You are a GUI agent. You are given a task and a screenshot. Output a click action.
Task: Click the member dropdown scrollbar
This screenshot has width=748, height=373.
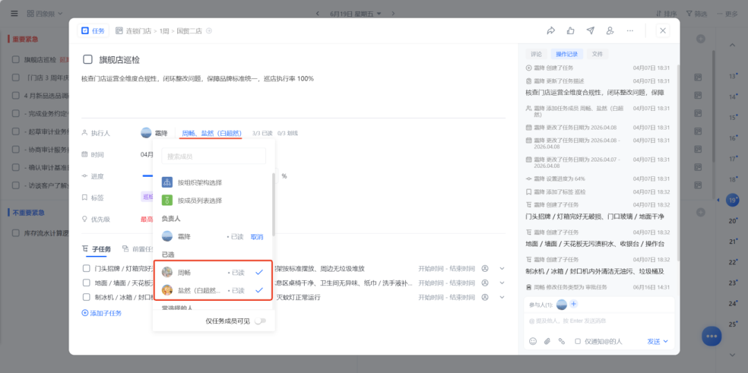274,205
